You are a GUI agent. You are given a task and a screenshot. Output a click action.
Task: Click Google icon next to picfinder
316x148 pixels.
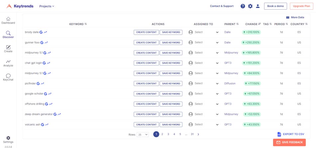click(38, 83)
